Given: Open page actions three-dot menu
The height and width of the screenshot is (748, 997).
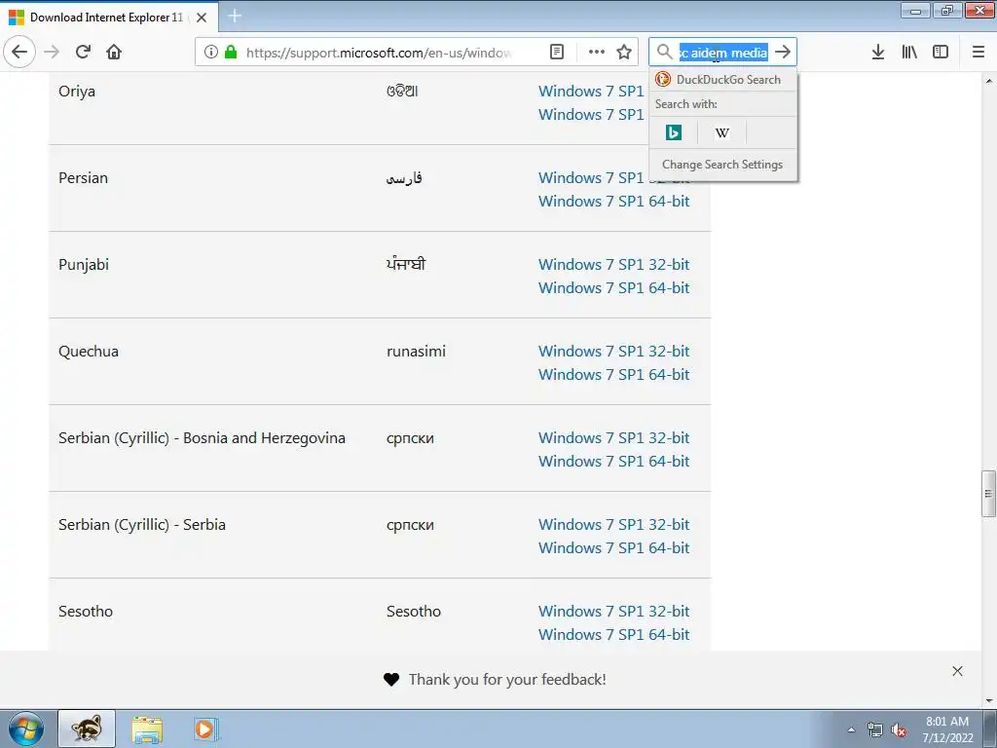Looking at the screenshot, I should pyautogui.click(x=597, y=52).
